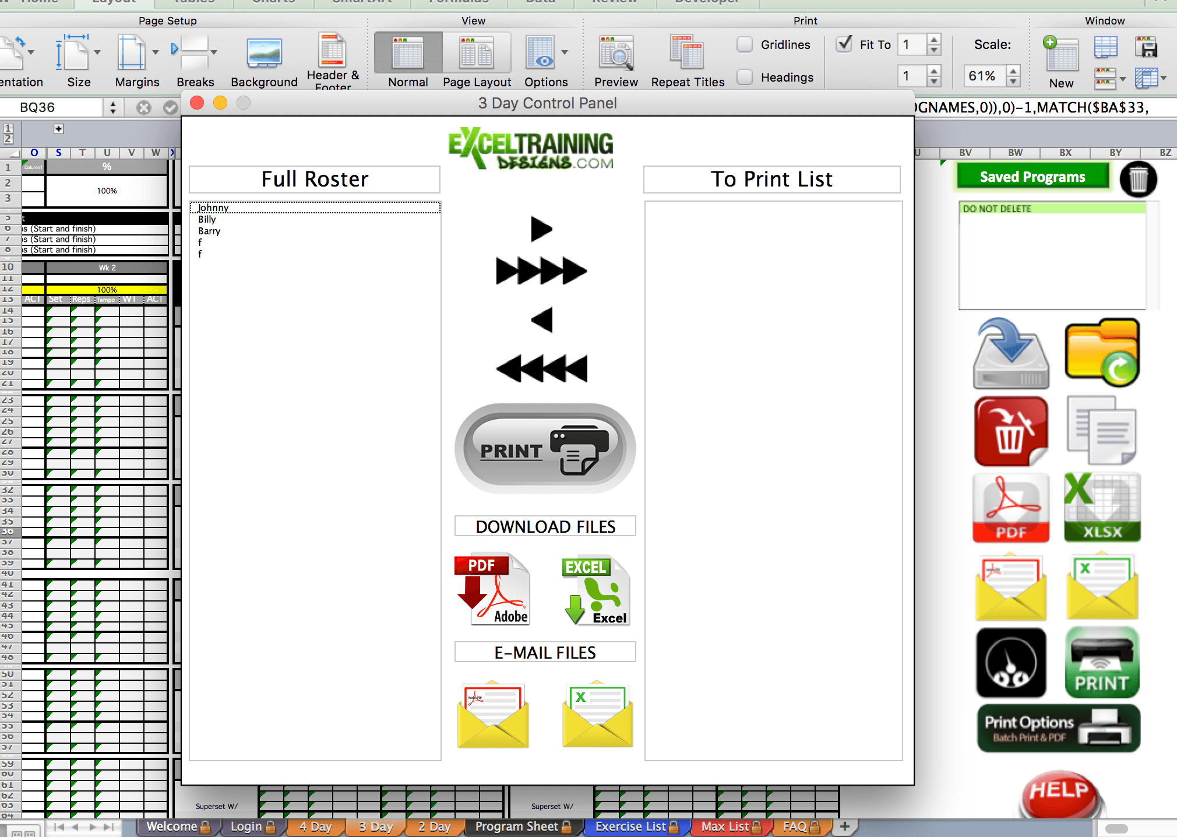The height and width of the screenshot is (837, 1177).
Task: Click Repeat Titles in the Print group
Action: 688,62
